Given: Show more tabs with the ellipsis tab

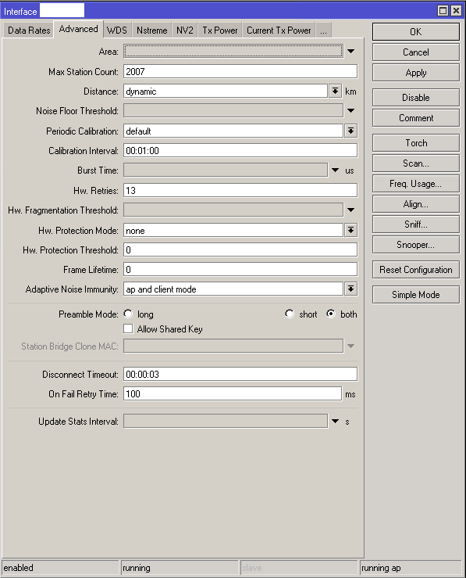Looking at the screenshot, I should click(x=323, y=31).
